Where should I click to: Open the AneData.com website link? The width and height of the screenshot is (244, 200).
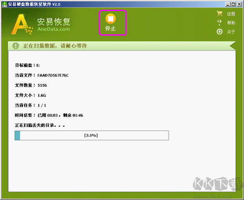coord(53,29)
